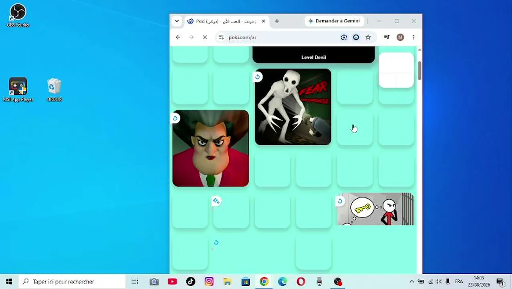Viewport: 512px width, 289px height.
Task: Open Opera browser from taskbar
Action: pos(301,281)
